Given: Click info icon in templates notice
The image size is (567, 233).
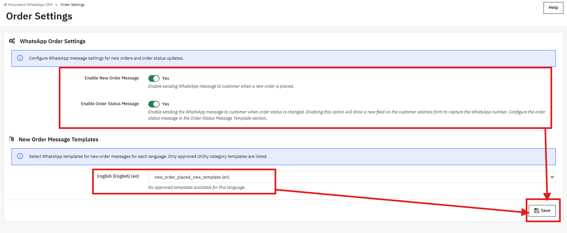Looking at the screenshot, I should (x=20, y=156).
